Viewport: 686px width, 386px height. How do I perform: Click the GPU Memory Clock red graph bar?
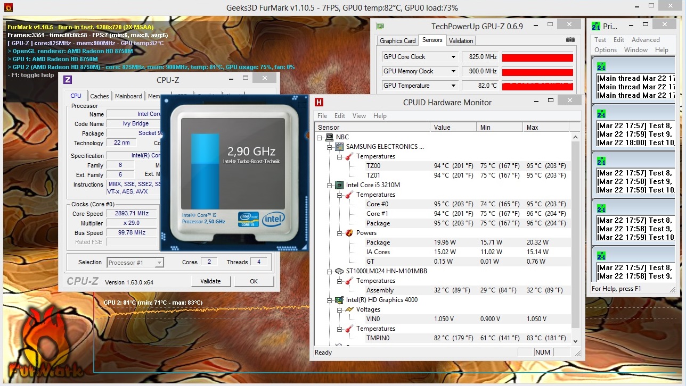click(537, 72)
